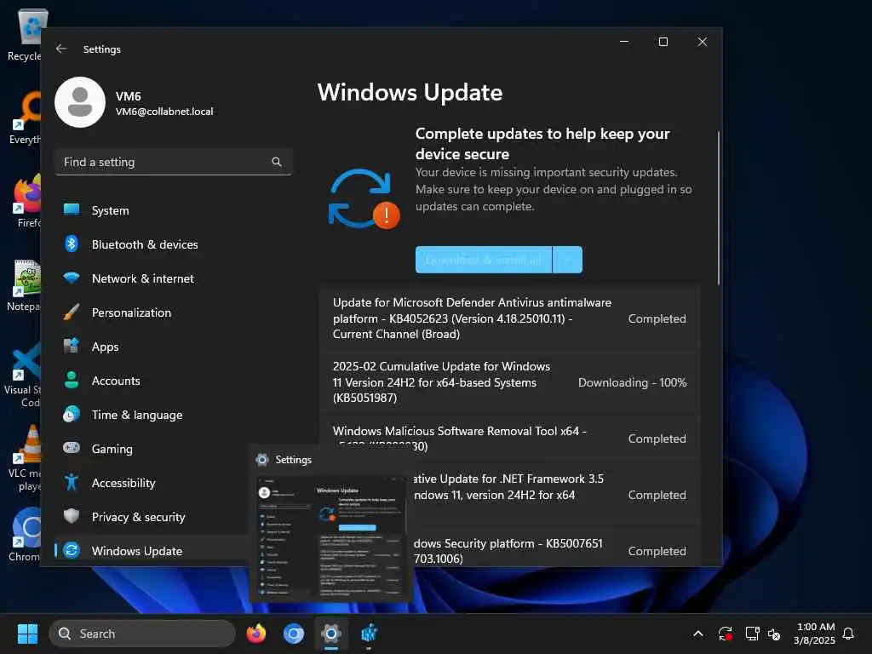Image resolution: width=872 pixels, height=654 pixels.
Task: Open the Windows Start menu
Action: click(x=27, y=634)
